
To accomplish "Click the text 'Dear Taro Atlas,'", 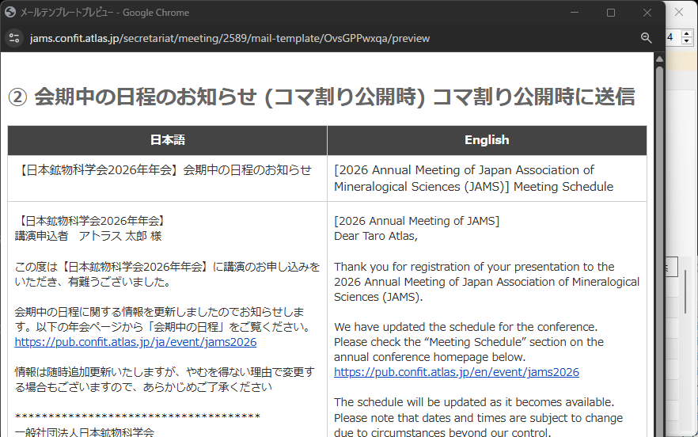I will coord(376,236).
